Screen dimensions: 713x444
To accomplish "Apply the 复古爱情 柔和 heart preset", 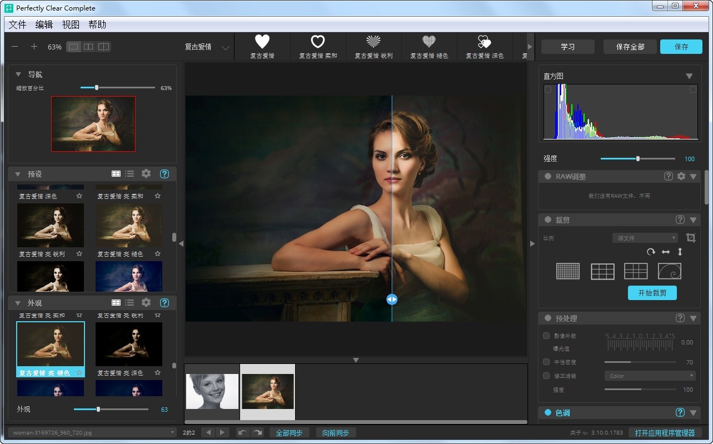I will [318, 46].
